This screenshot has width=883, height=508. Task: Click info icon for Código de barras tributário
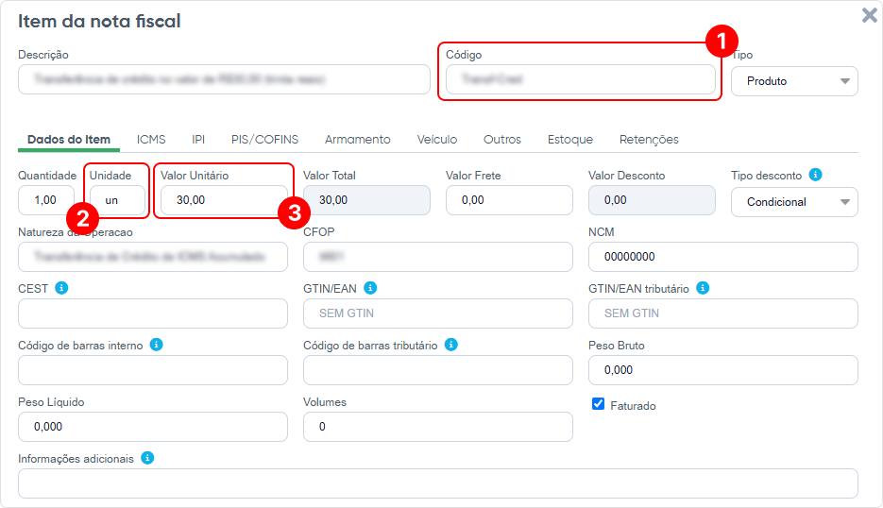coord(451,345)
